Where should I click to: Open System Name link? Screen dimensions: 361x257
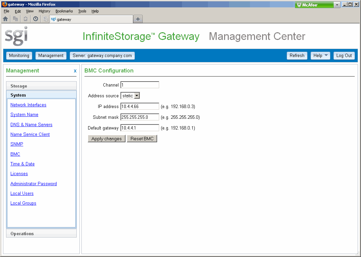[x=25, y=115]
